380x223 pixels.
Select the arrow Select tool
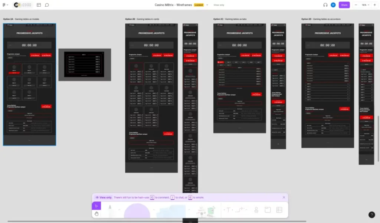click(96, 206)
